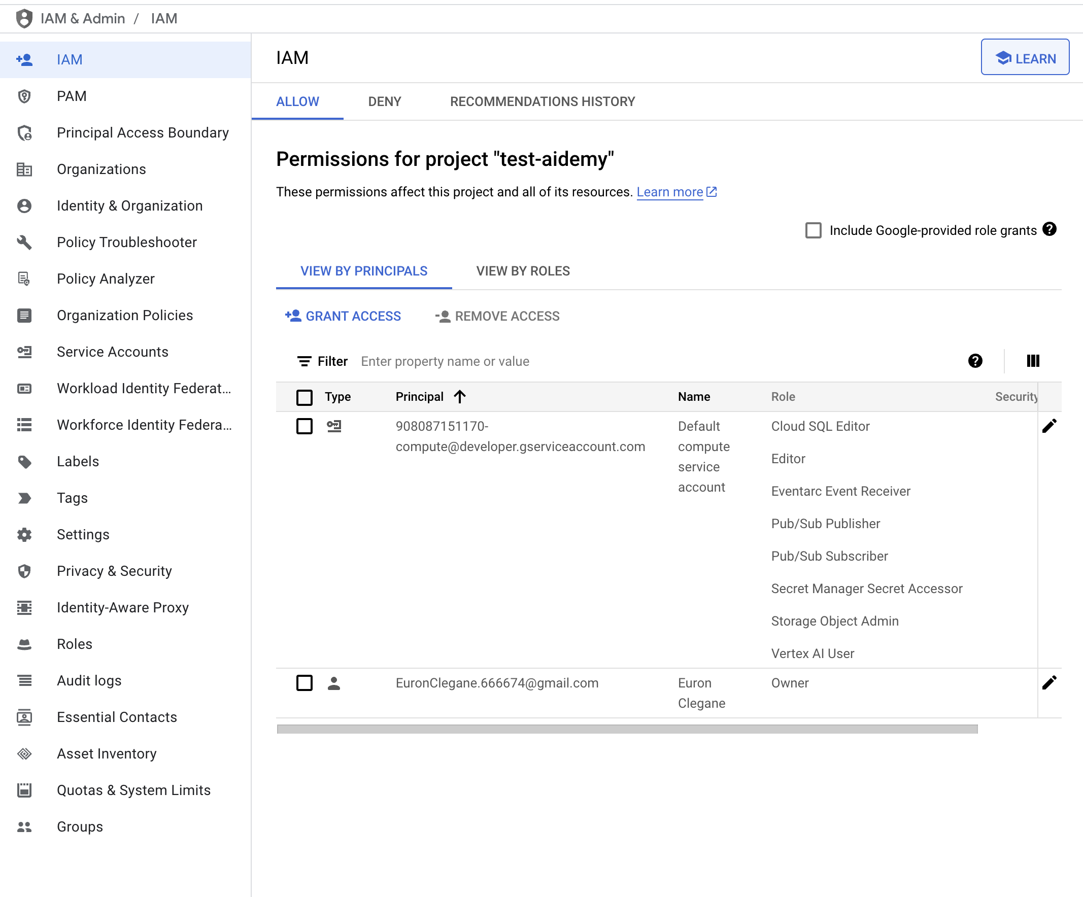Click the RECOMMENDATIONS HISTORY tab
1083x897 pixels.
[x=544, y=100]
